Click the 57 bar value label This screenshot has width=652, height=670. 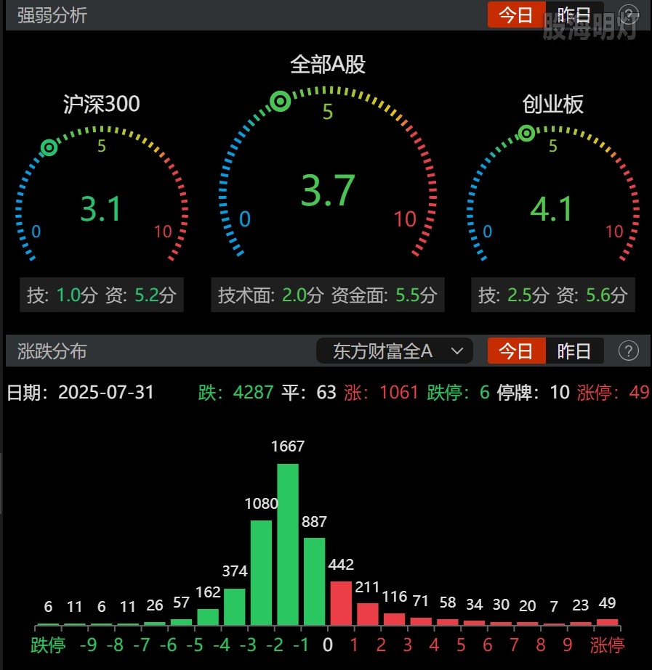tap(181, 602)
